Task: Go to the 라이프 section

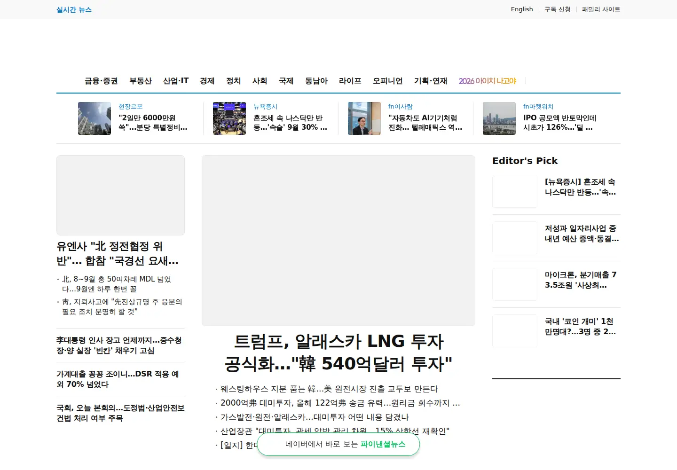Action: click(x=350, y=81)
